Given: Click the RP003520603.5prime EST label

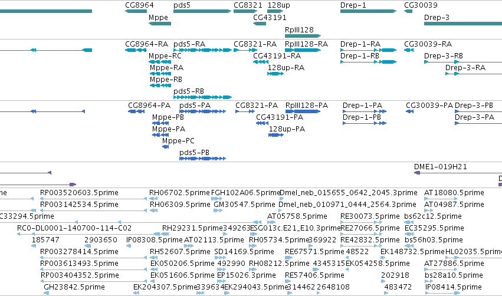Looking at the screenshot, I should pyautogui.click(x=79, y=193).
